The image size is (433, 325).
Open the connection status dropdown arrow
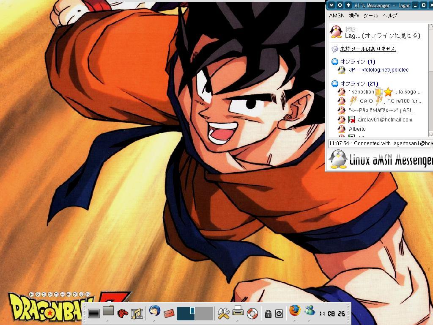tap(431, 143)
